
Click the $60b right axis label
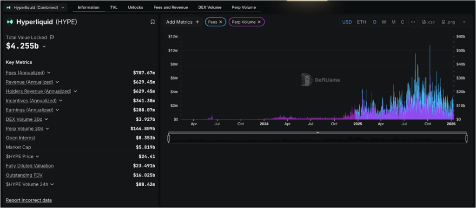click(x=461, y=36)
